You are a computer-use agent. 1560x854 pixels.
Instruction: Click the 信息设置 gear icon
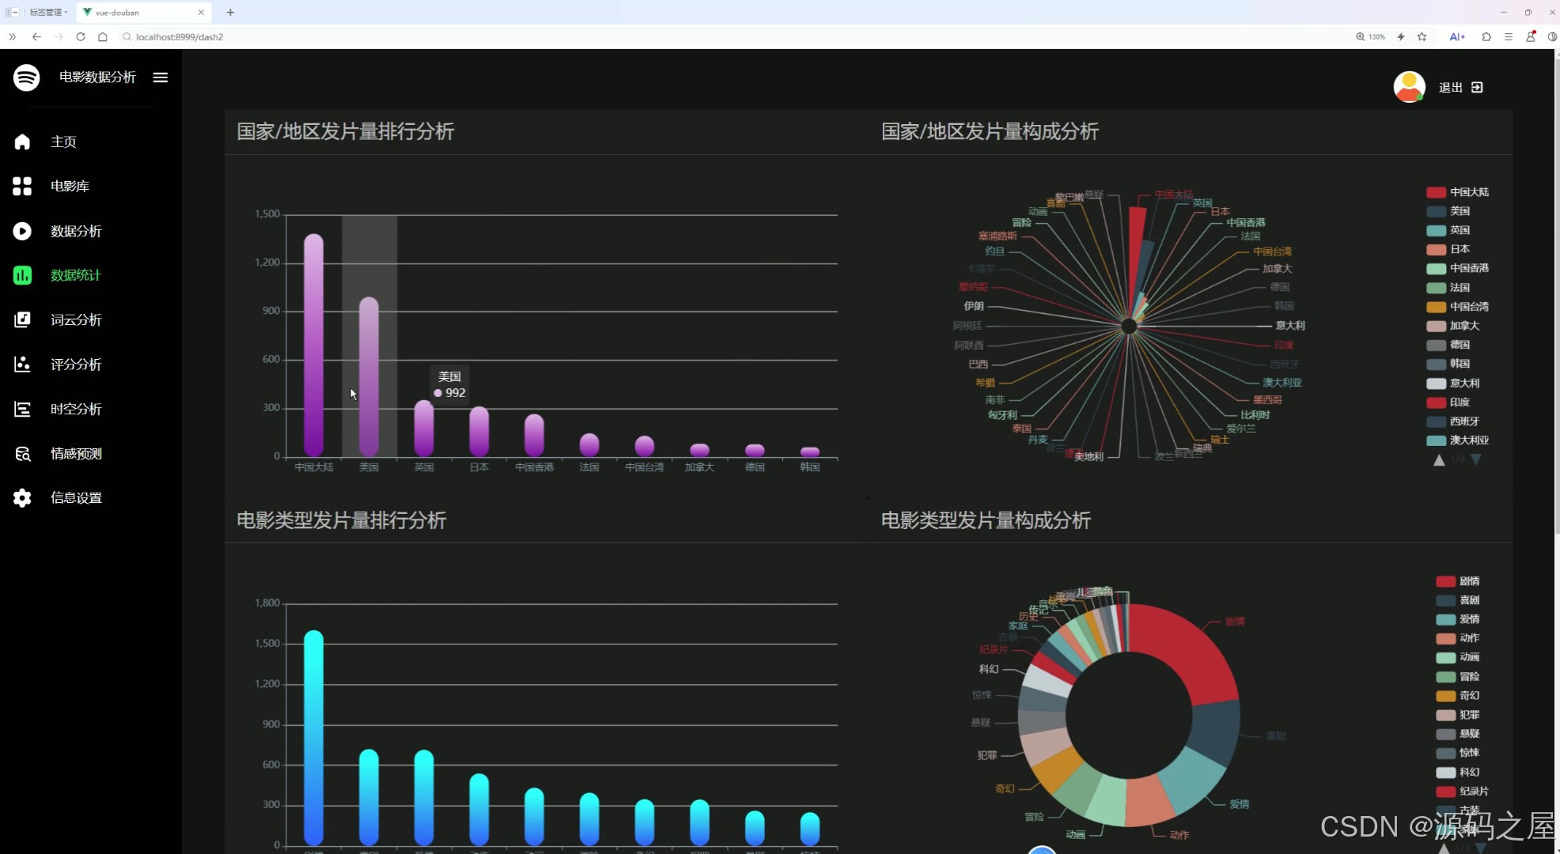click(x=22, y=498)
